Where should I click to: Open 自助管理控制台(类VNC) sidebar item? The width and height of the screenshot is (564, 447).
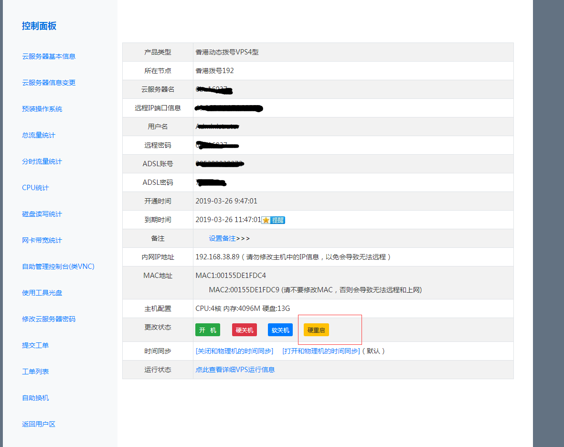coord(58,266)
